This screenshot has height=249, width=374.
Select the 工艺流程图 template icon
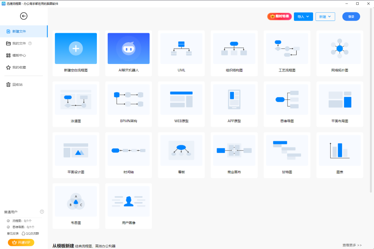pyautogui.click(x=287, y=49)
